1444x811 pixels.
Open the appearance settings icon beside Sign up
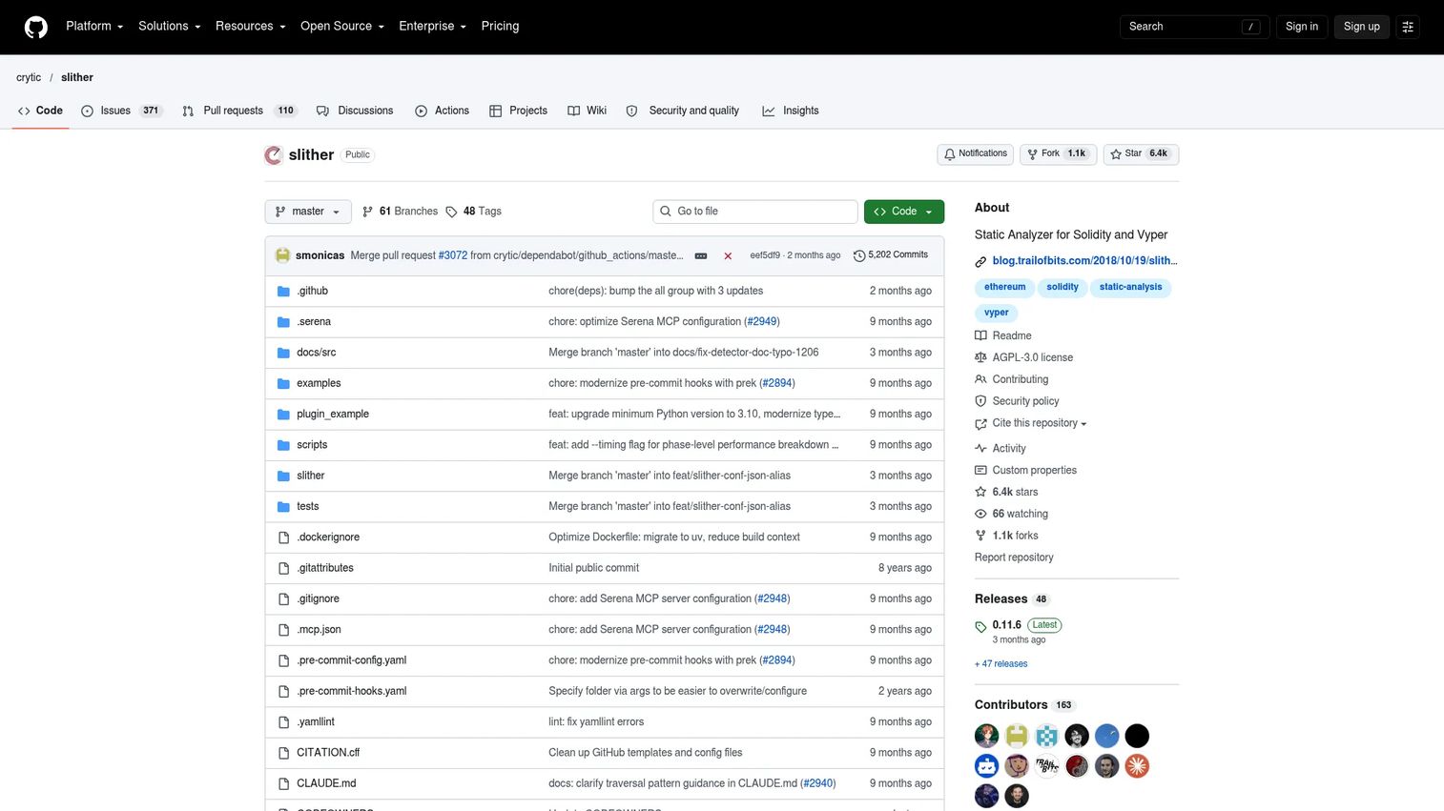point(1408,27)
